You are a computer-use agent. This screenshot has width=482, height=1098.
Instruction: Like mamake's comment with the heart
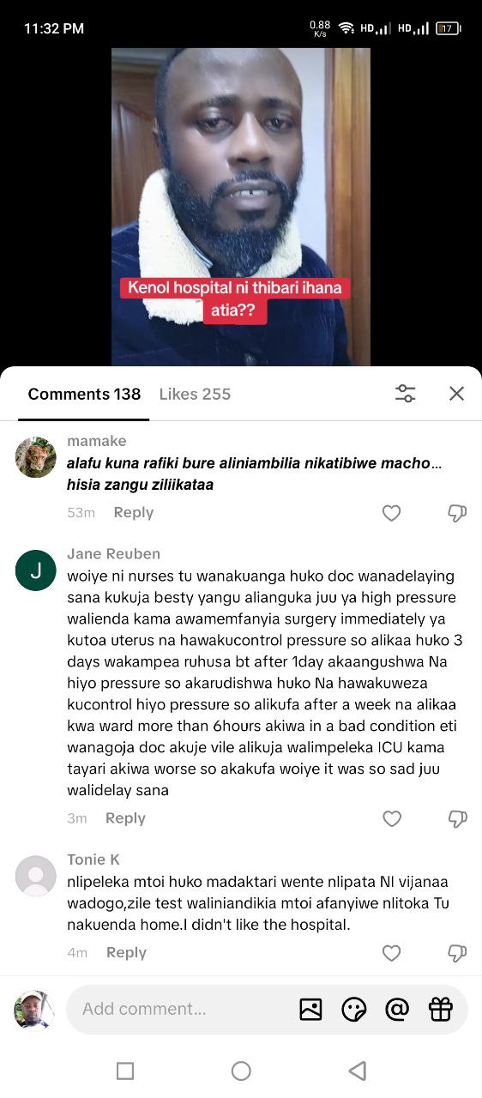[x=391, y=513]
